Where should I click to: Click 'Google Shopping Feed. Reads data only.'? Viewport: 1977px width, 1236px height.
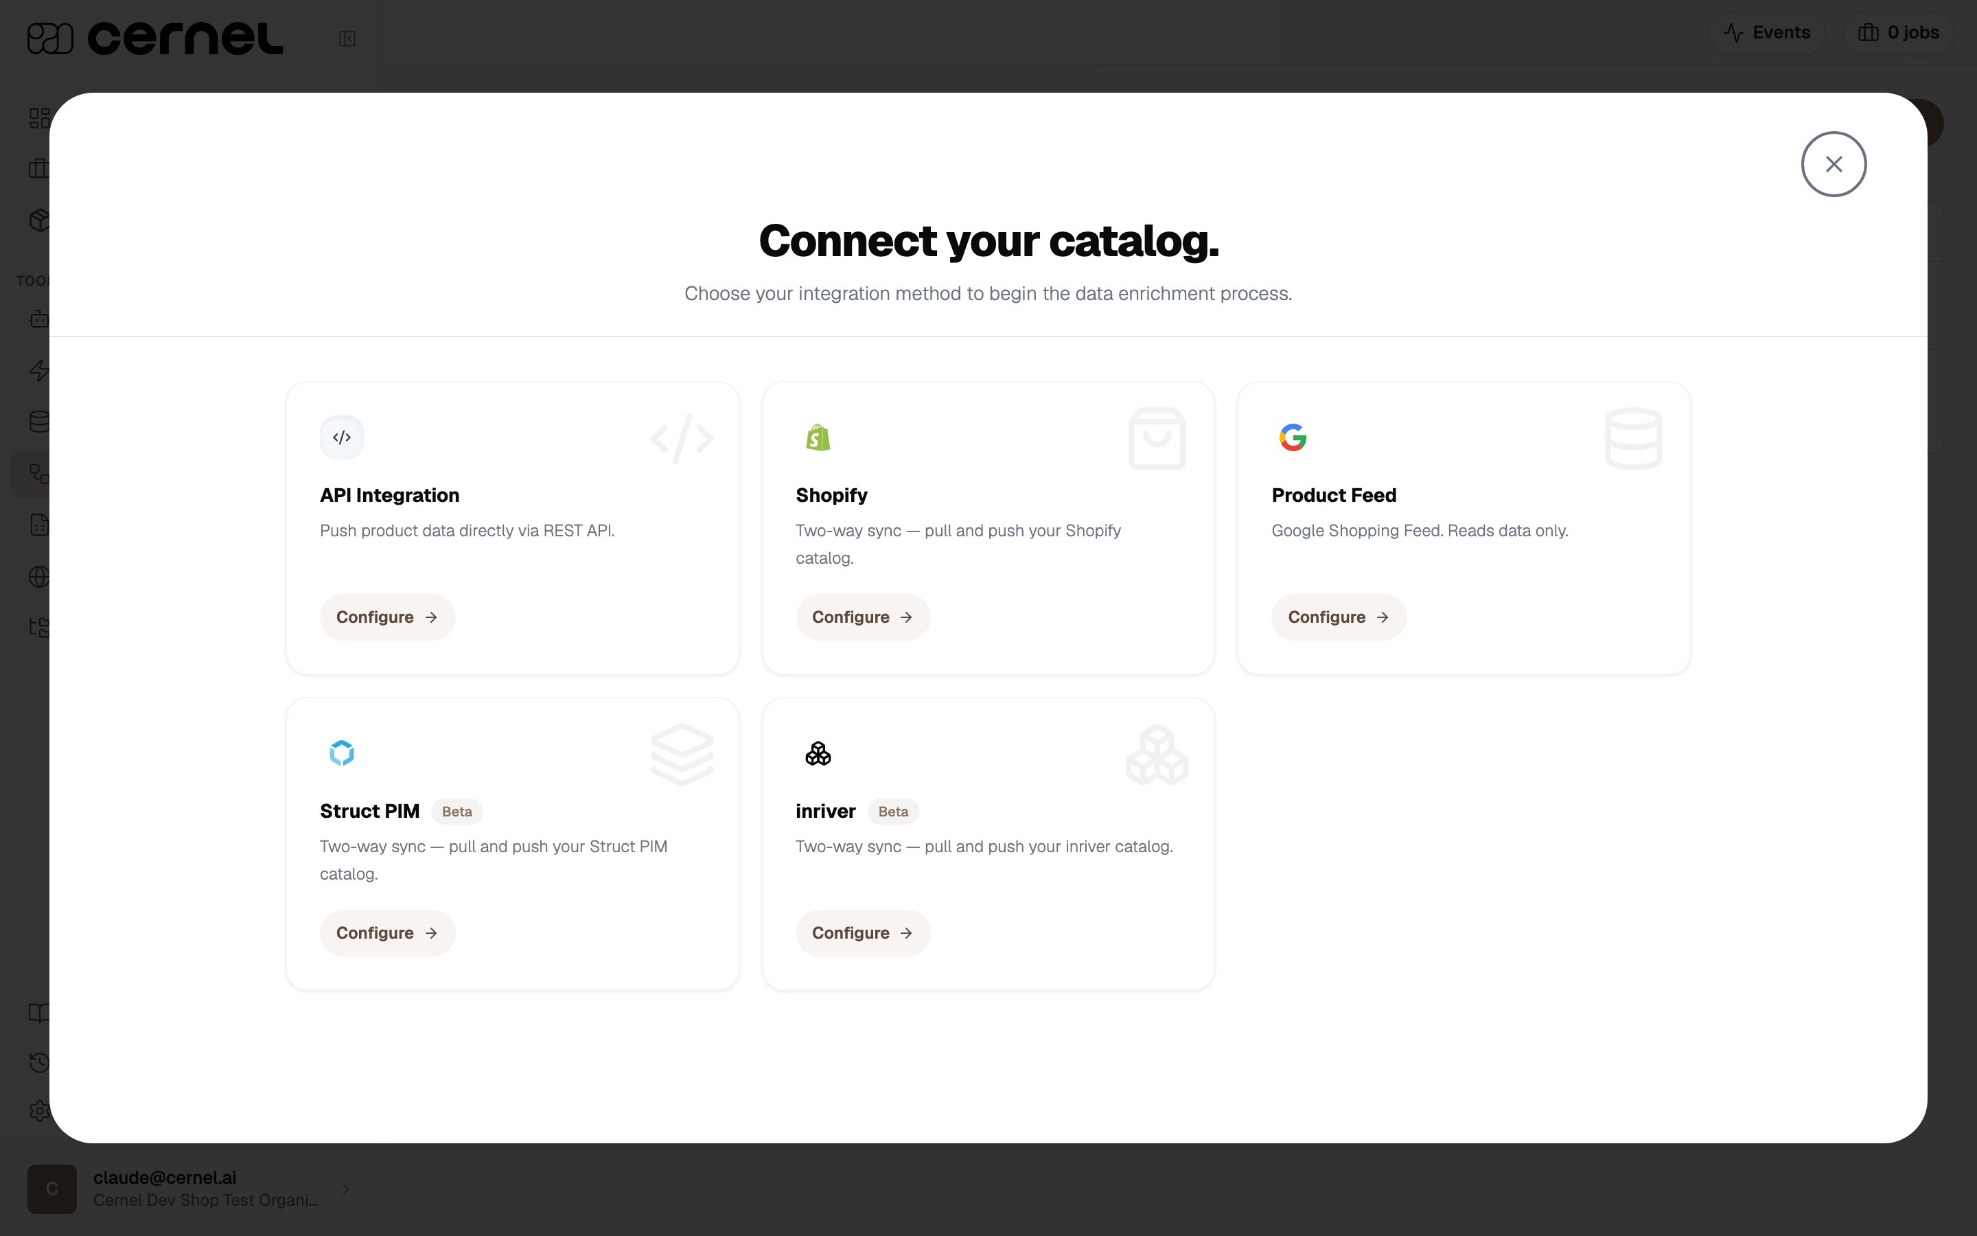click(x=1420, y=531)
